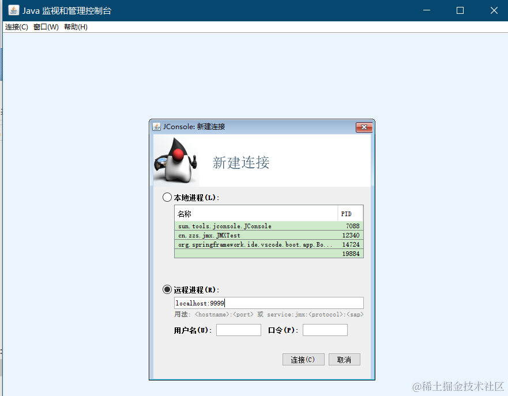Click the Java coffee cup icon in the title bar
The height and width of the screenshot is (396, 508).
pos(13,10)
